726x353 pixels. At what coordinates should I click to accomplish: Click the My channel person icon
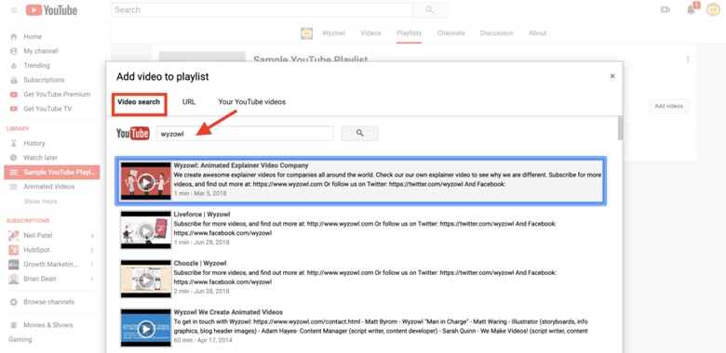[x=14, y=51]
